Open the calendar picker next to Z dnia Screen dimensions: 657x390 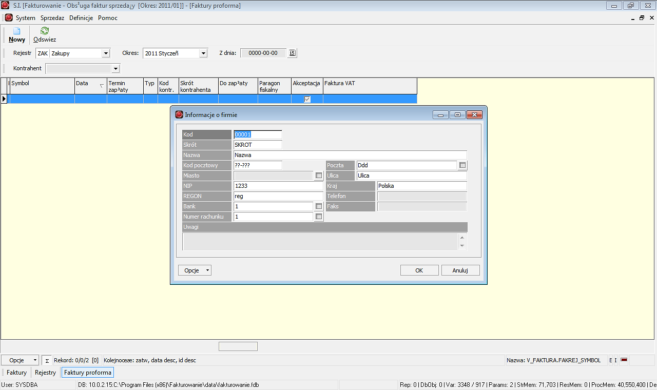pyautogui.click(x=292, y=53)
